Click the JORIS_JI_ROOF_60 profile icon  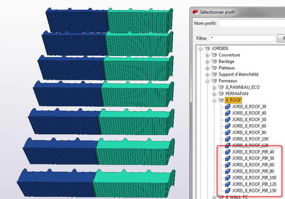(228, 126)
